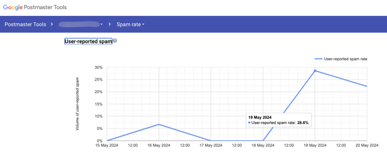This screenshot has width=387, height=159.
Task: Click the help icon beside User-reported spam
Action: click(115, 41)
